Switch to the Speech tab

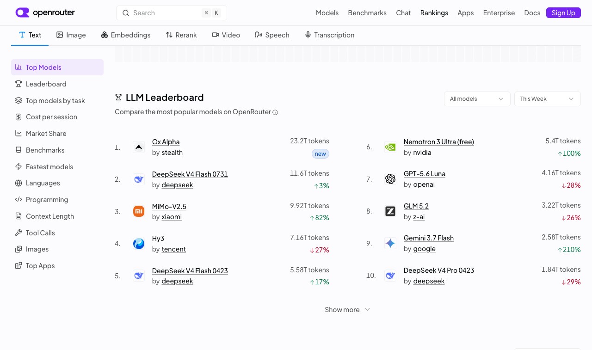coord(272,35)
